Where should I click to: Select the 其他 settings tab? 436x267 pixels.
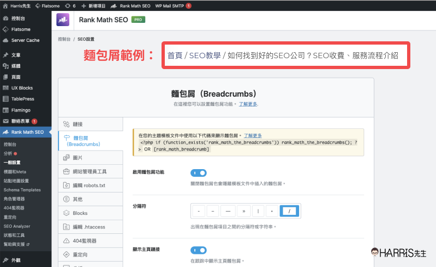coord(91,199)
